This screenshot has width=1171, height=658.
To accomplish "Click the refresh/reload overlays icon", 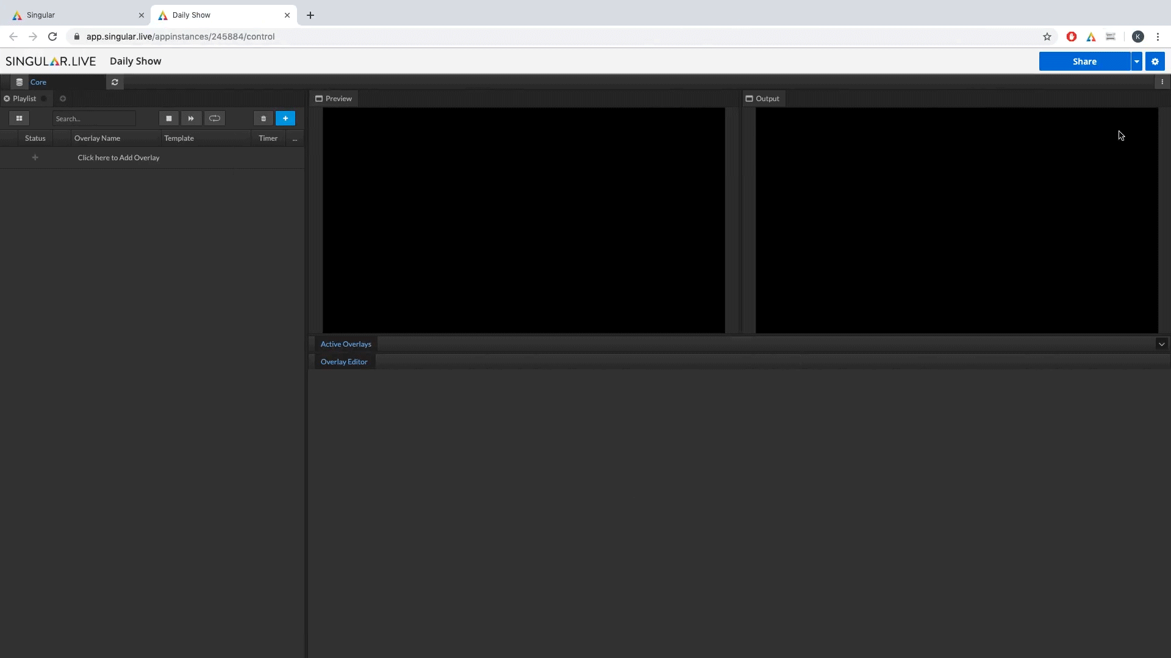I will (115, 81).
